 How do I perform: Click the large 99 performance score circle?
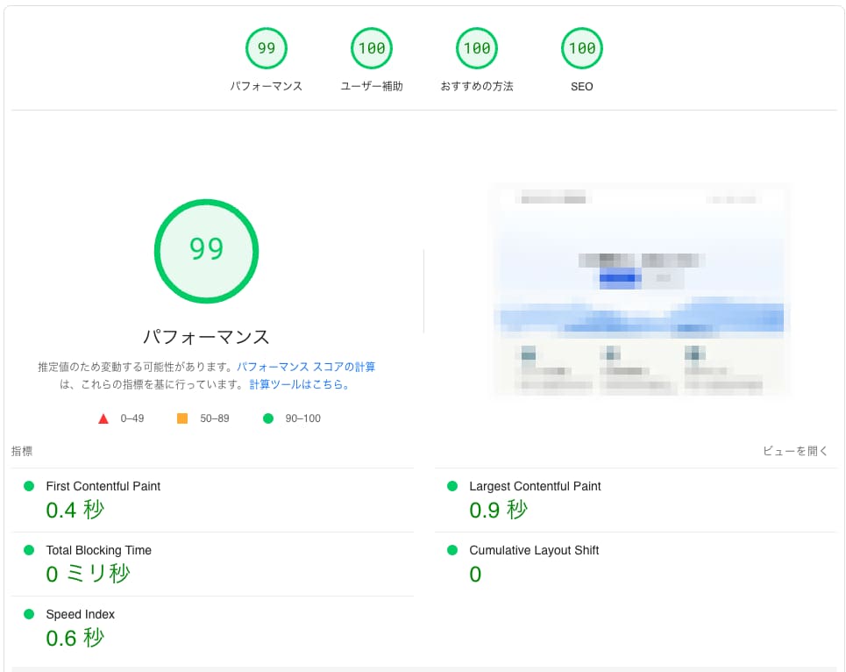[x=206, y=251]
